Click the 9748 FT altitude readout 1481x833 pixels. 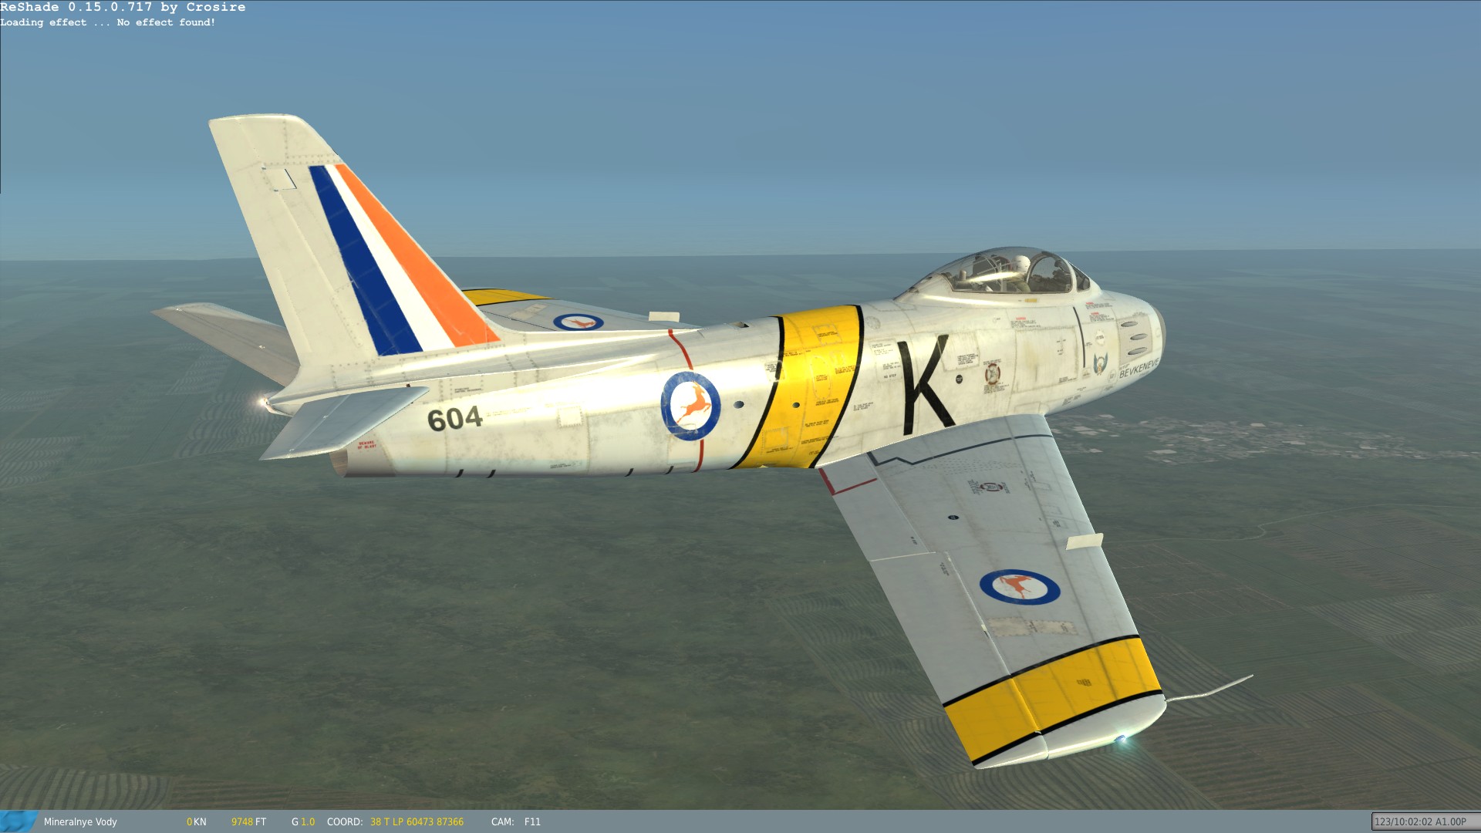(248, 822)
